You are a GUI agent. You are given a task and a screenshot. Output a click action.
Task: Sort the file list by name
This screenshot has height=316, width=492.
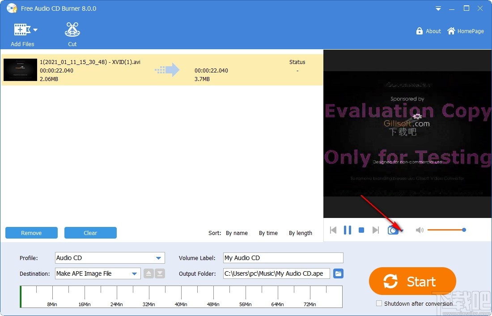pos(237,233)
